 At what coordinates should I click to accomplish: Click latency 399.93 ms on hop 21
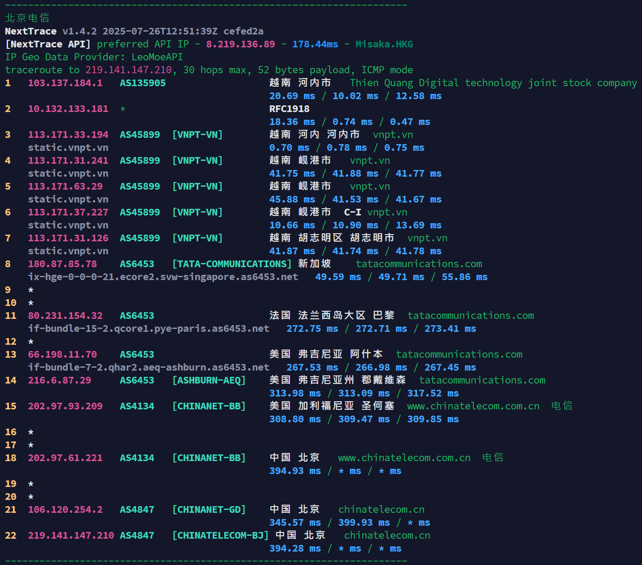[364, 522]
